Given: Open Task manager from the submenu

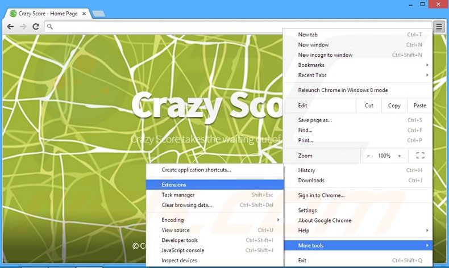Looking at the screenshot, I should tap(215, 195).
